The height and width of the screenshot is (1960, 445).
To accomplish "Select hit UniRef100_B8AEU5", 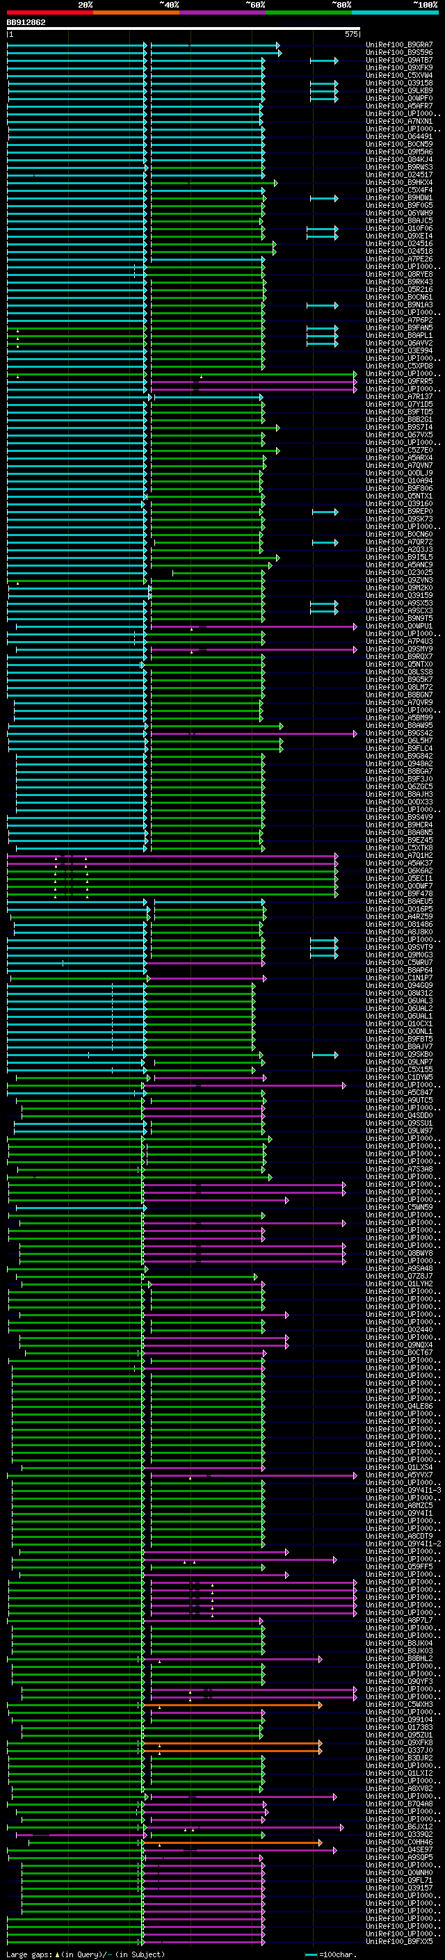I will 398,901.
